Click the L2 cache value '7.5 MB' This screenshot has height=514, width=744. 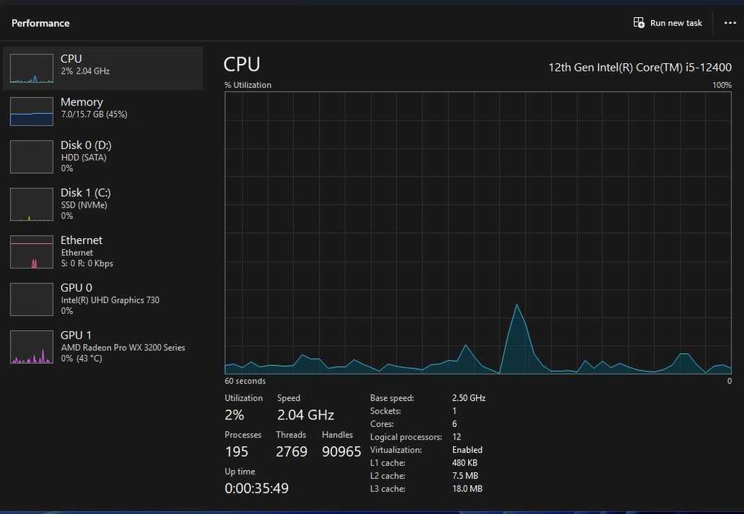click(x=465, y=475)
